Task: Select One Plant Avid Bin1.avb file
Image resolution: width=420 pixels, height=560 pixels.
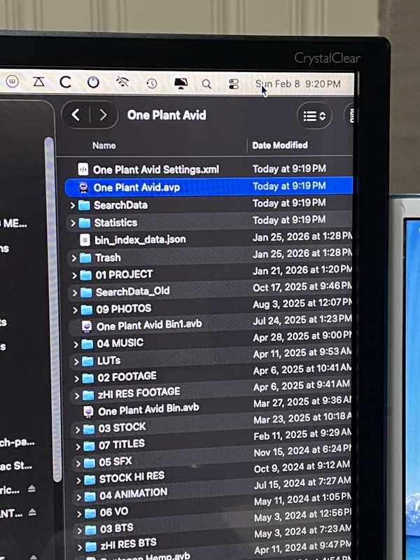Action: pyautogui.click(x=150, y=326)
